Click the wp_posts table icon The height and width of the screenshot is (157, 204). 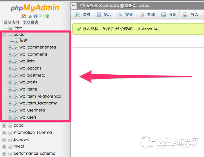pos(16,82)
